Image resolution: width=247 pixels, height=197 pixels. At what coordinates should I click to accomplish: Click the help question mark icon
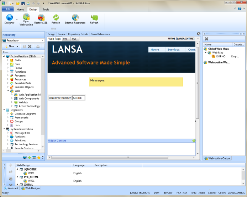pos(240,9)
